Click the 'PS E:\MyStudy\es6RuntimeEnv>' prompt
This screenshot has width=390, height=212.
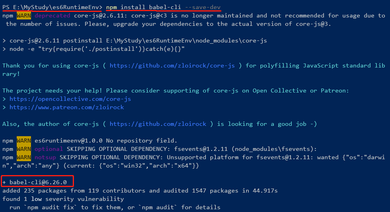(x=52, y=7)
